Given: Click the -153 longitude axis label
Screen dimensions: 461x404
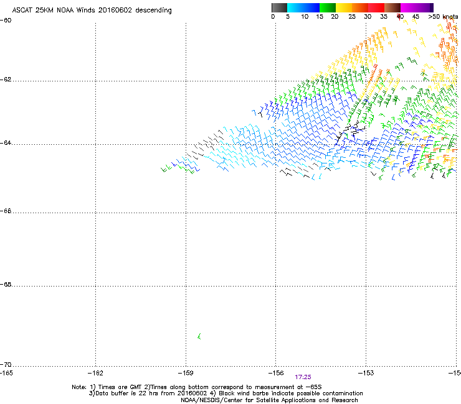Looking at the screenshot, I should (x=366, y=373).
